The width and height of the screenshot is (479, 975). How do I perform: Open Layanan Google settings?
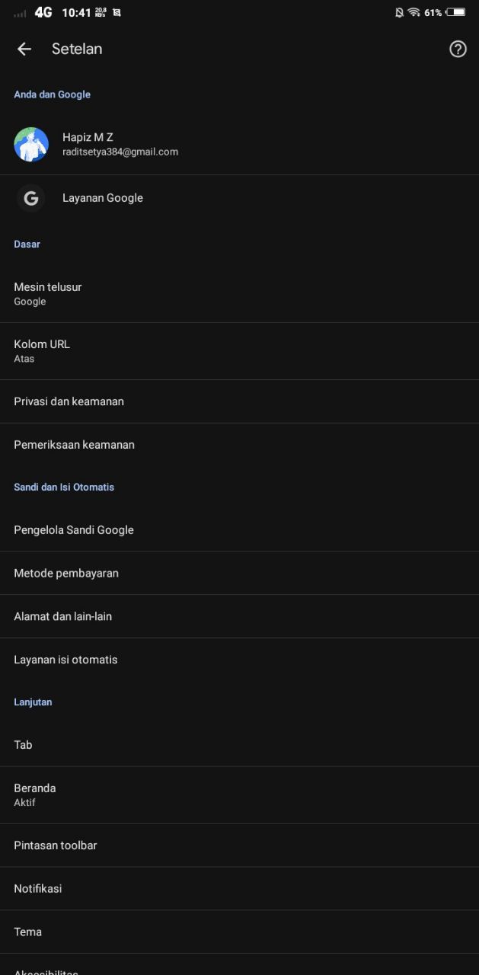(239, 198)
